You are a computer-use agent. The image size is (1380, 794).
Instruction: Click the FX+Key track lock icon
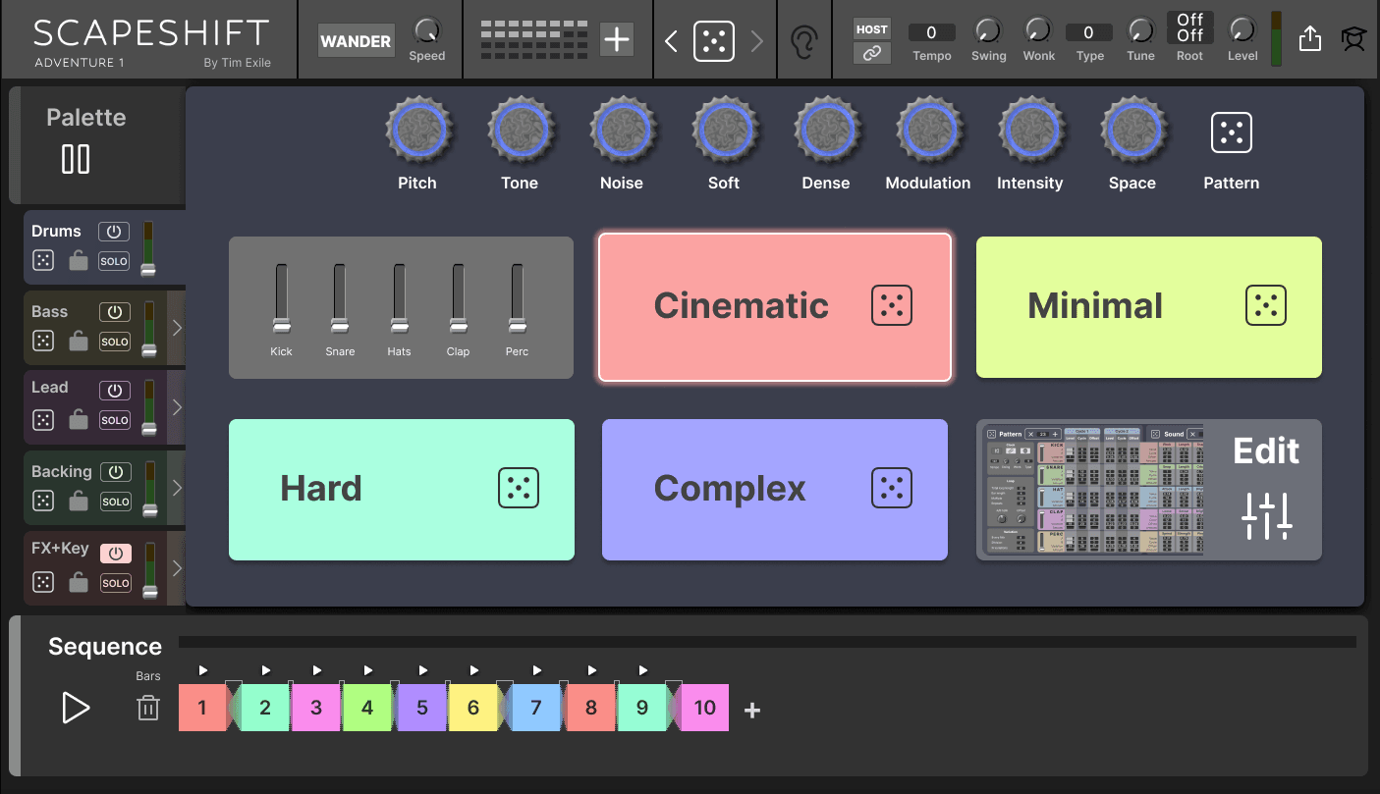(79, 582)
